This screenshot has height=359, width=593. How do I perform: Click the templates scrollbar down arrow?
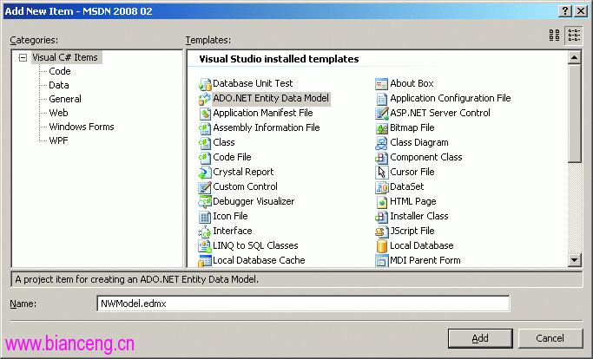[575, 259]
